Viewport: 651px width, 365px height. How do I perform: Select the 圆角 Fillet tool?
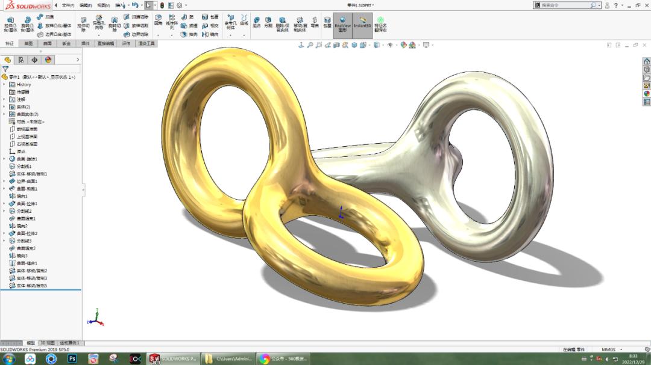[x=157, y=20]
